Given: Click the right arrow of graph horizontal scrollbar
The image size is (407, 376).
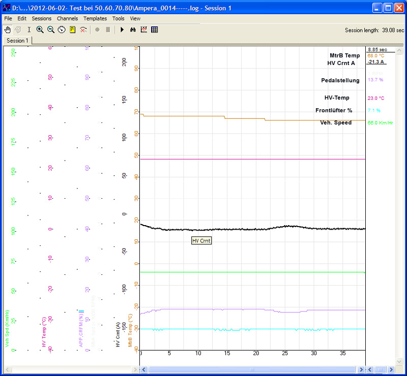Looking at the screenshot, I should [361, 370].
